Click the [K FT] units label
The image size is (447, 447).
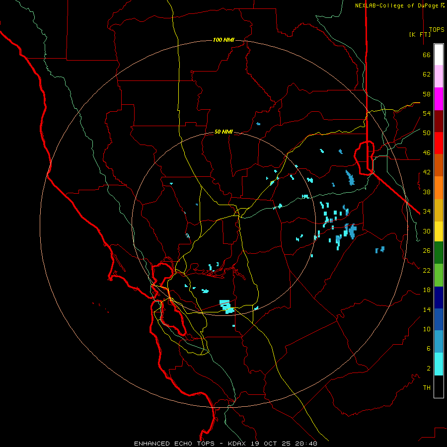point(420,34)
